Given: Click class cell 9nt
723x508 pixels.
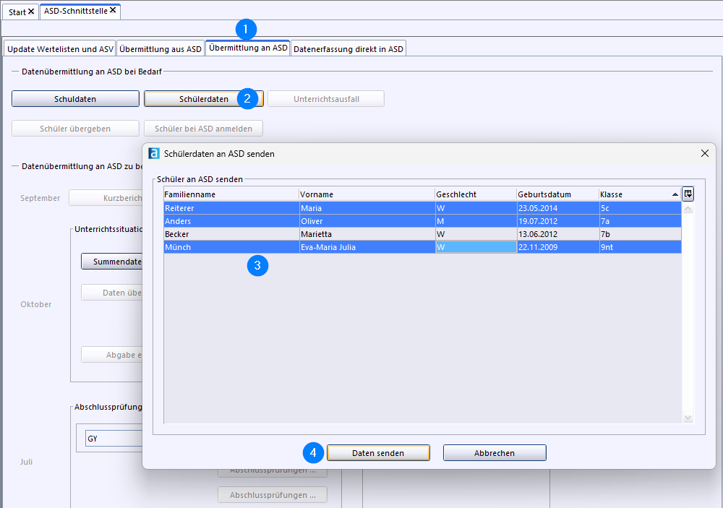Looking at the screenshot, I should [640, 246].
